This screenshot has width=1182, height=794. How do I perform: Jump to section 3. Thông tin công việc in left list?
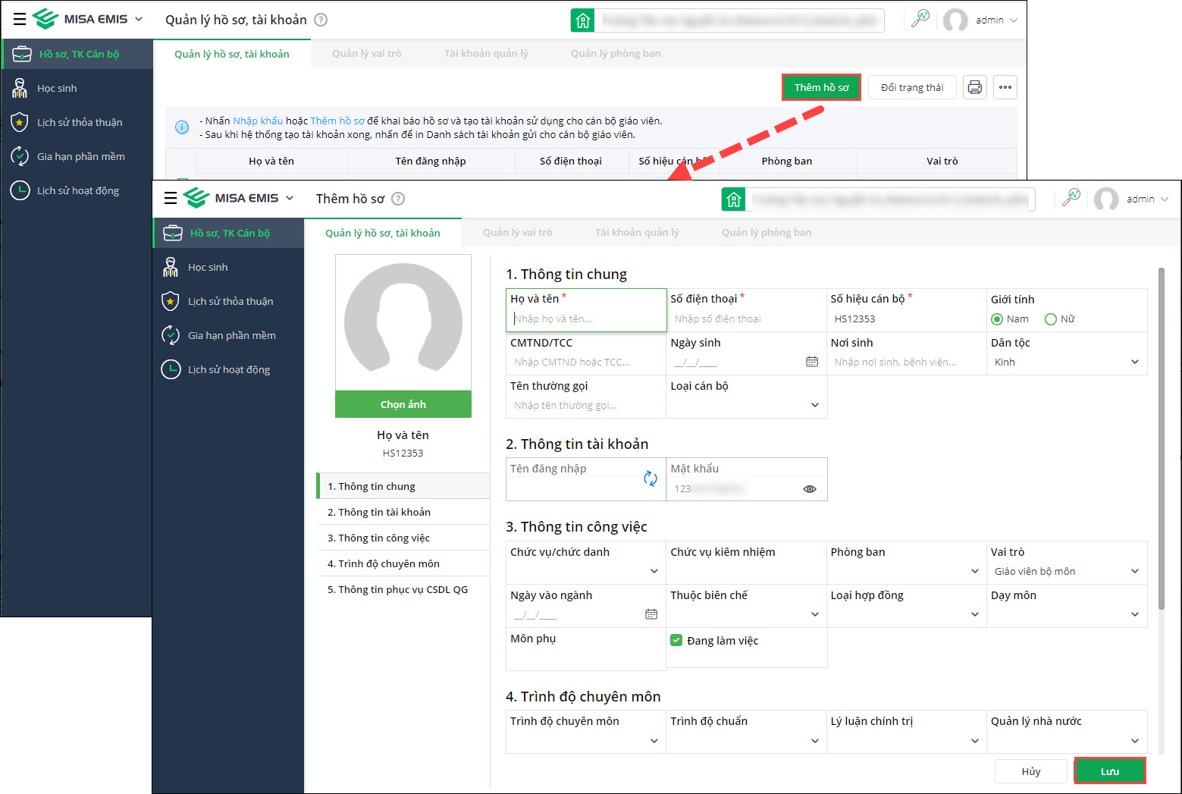click(x=403, y=538)
